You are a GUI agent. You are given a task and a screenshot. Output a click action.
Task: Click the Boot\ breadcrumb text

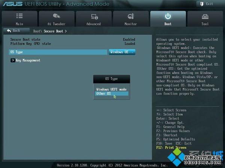tap(37, 31)
